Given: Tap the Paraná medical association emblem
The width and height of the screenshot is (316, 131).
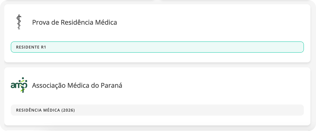Looking at the screenshot, I should [x=19, y=85].
